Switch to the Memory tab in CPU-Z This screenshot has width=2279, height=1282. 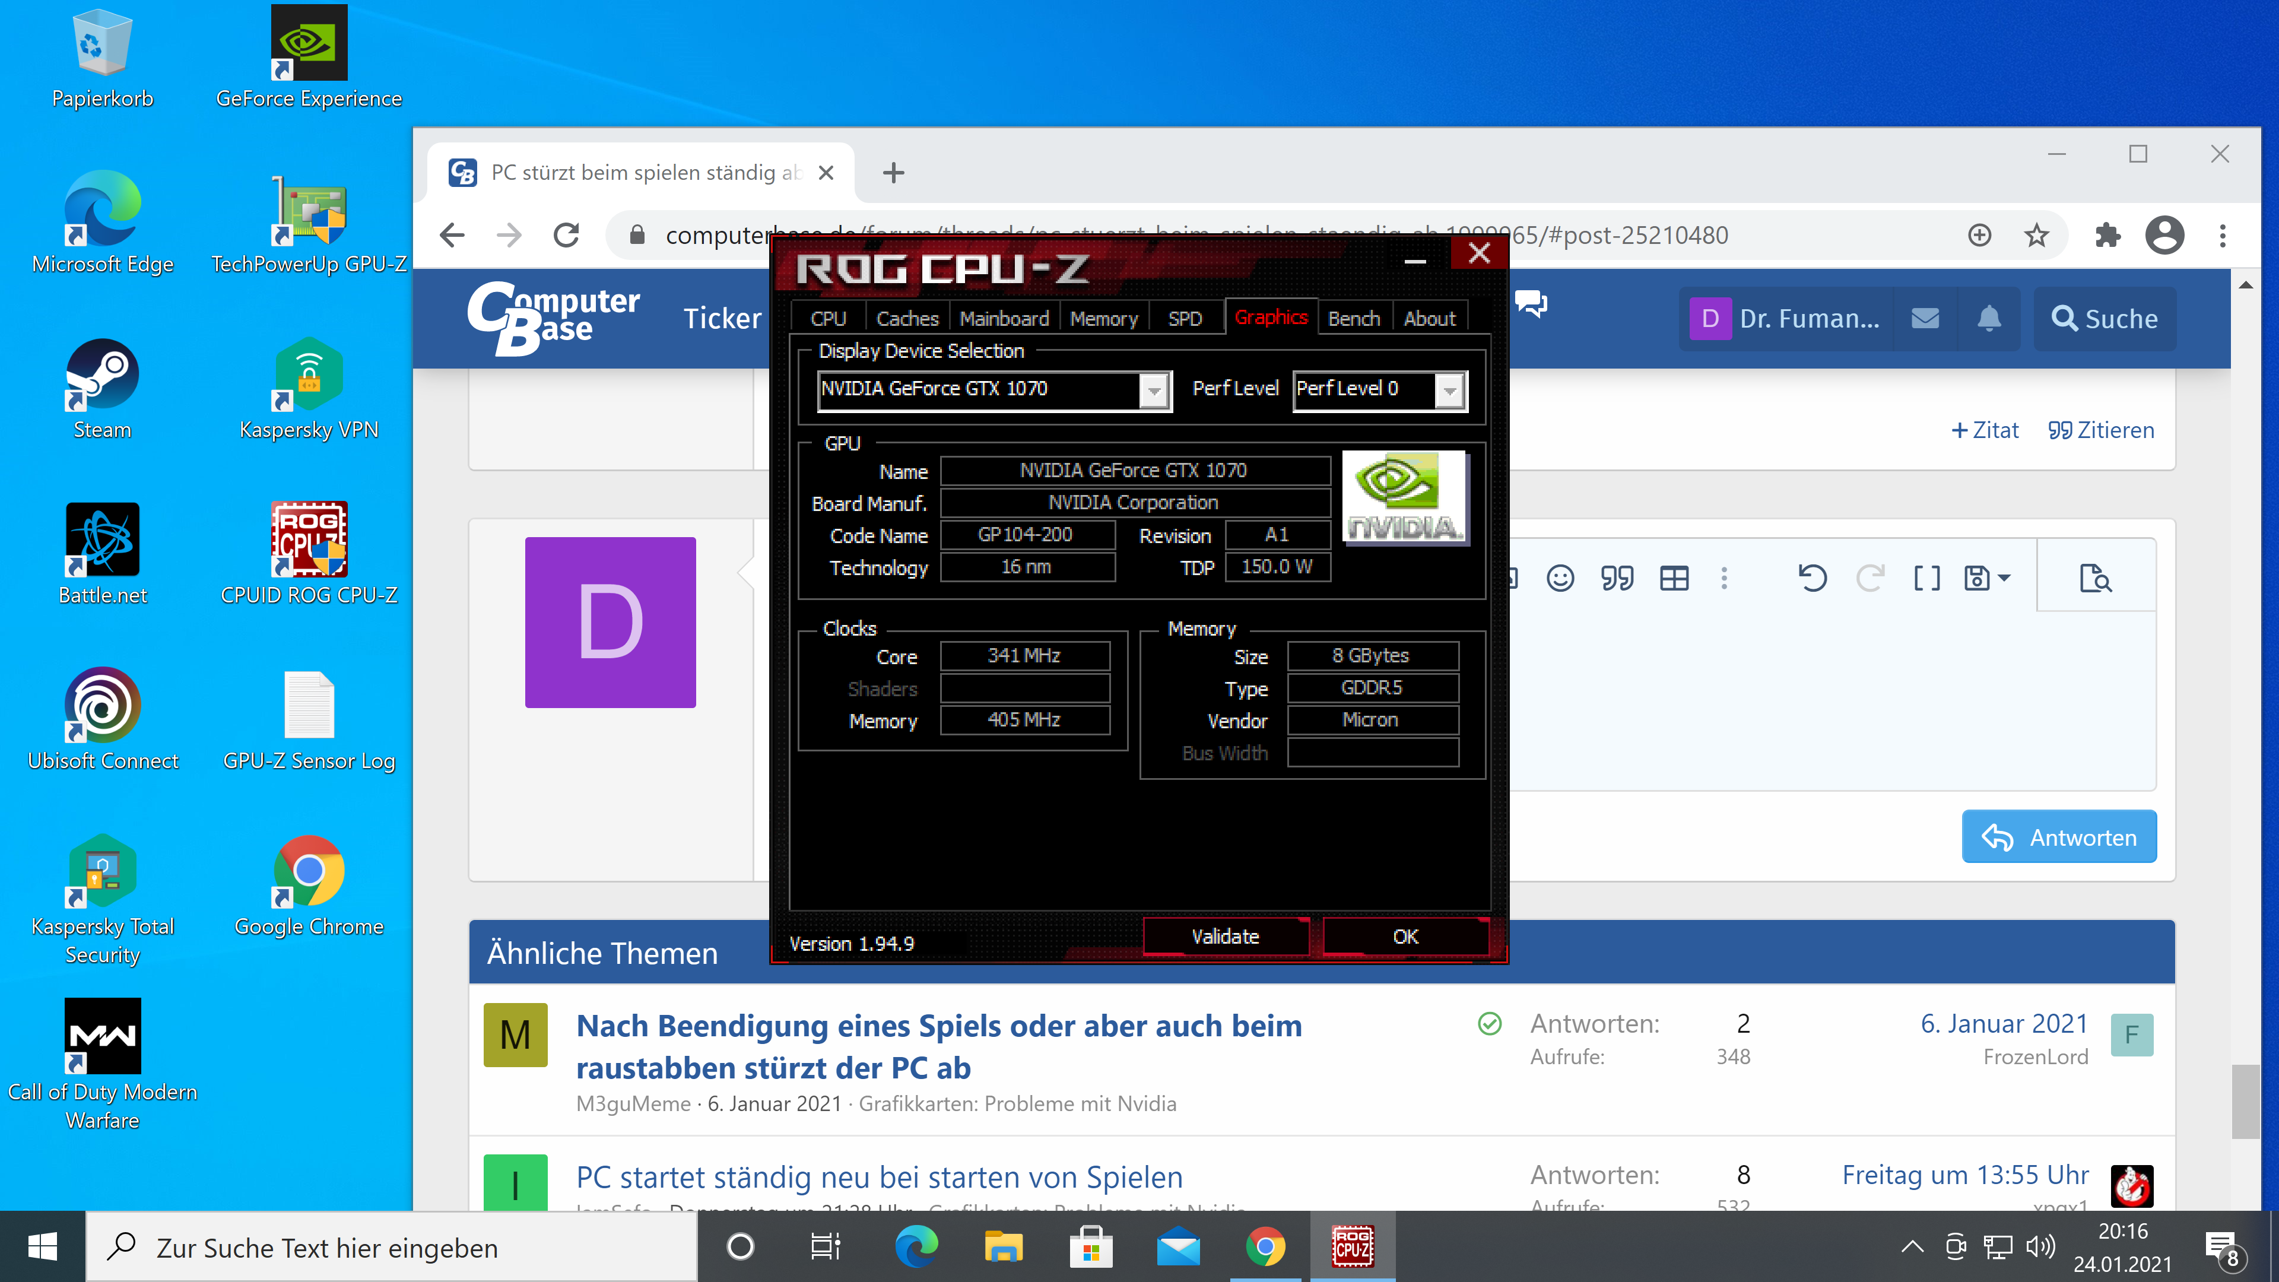1103,319
